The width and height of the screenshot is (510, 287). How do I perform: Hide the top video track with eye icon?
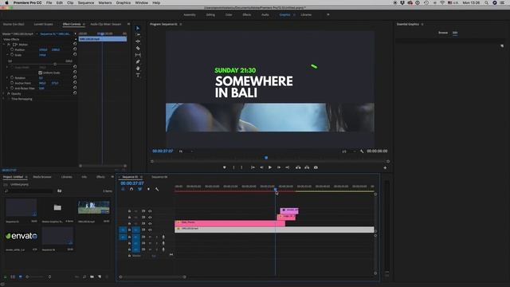pos(150,211)
